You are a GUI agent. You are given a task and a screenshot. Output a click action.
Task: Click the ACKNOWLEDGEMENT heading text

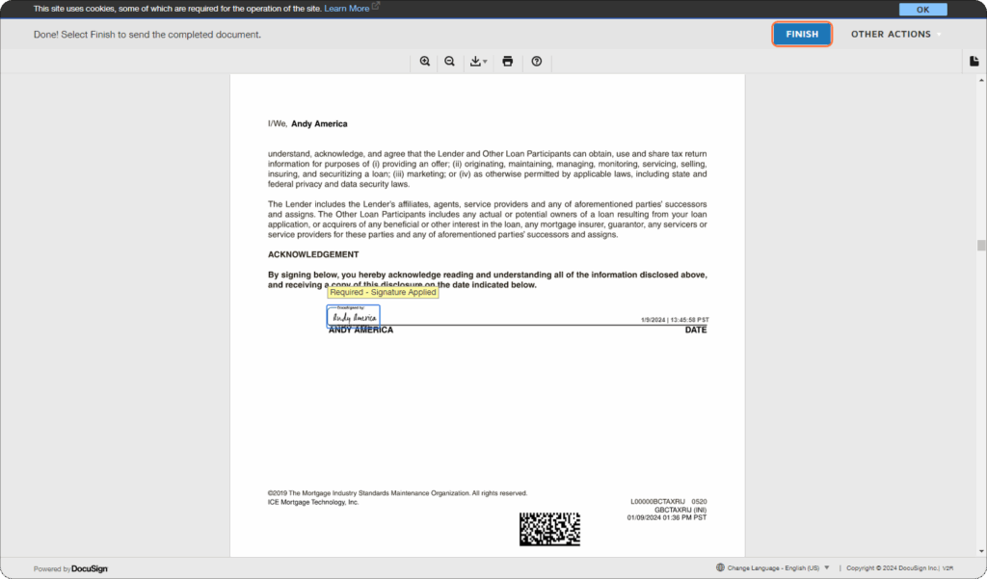tap(313, 254)
